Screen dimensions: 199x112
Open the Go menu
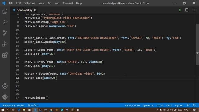pos(49,3)
